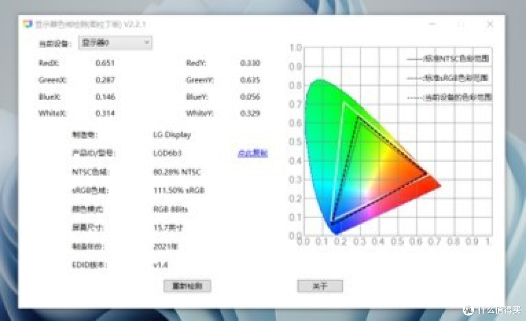
Task: Open the 显示器0 device dropdown
Action: coord(115,43)
